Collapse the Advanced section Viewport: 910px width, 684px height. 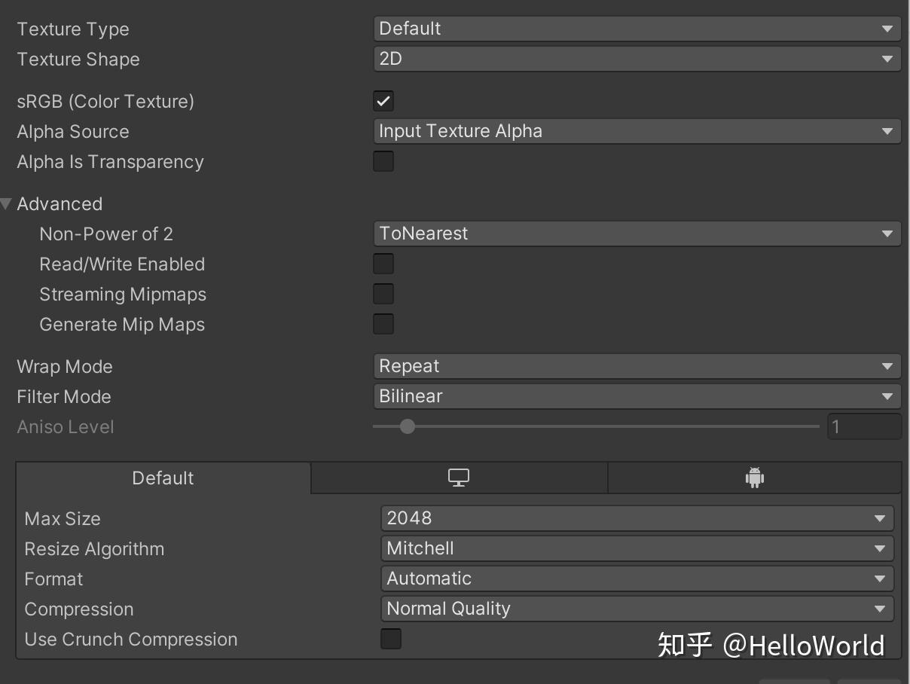(6, 203)
